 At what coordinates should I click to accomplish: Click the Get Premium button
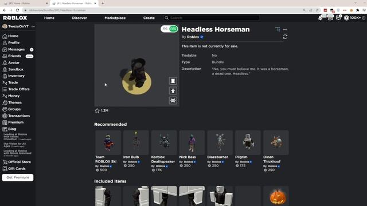(x=18, y=177)
